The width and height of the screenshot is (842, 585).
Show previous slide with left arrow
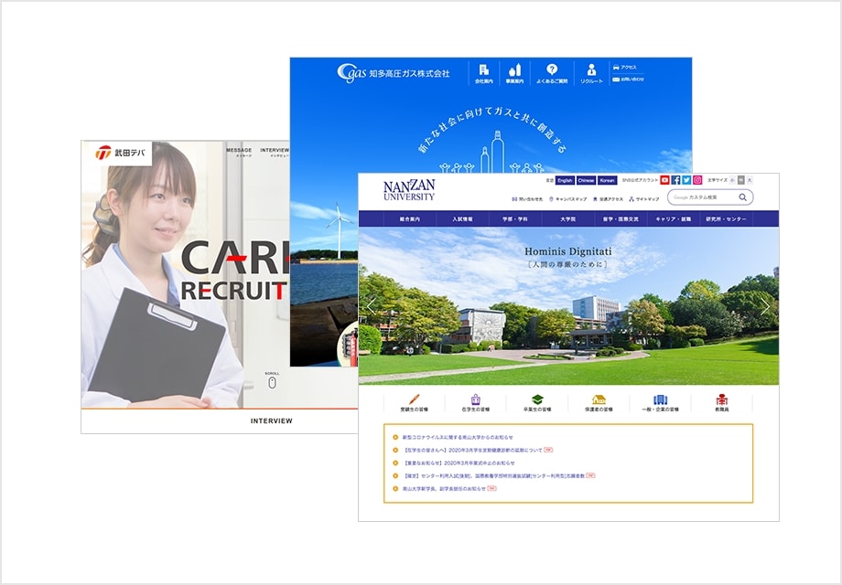[371, 306]
